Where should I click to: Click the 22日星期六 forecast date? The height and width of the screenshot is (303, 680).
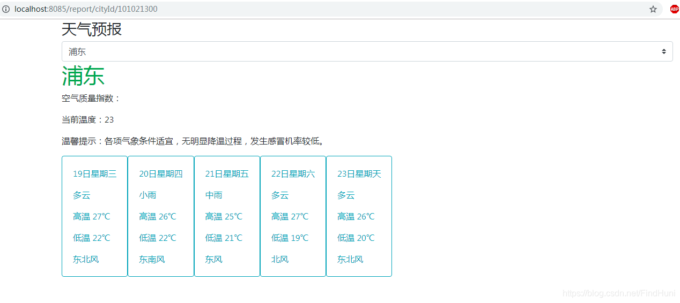click(x=293, y=174)
